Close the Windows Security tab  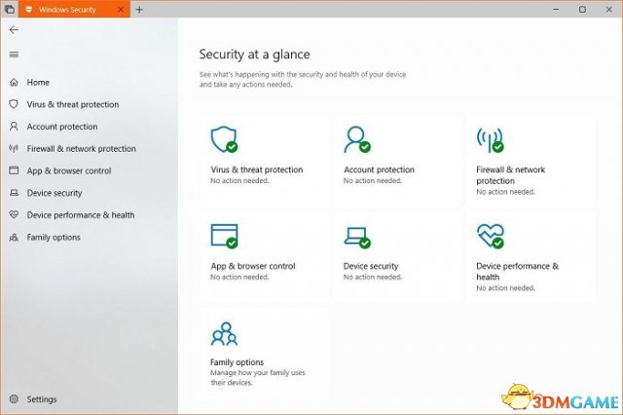pyautogui.click(x=121, y=10)
